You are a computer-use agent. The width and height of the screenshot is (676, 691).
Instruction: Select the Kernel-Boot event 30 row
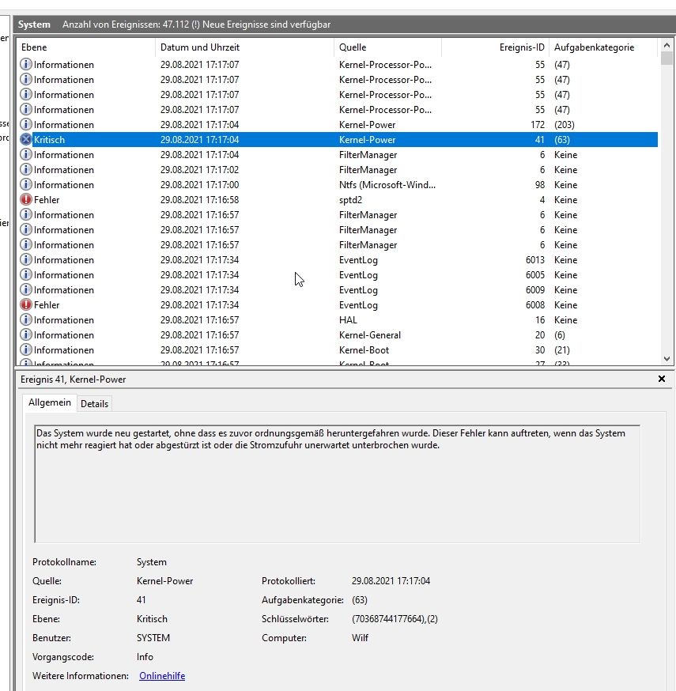338,349
